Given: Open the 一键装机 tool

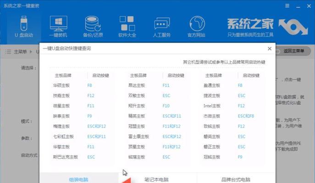Looking at the screenshot, I should 58,27.
